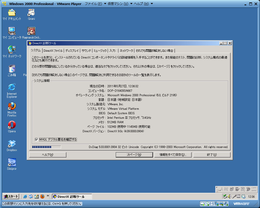Select the Opera desktop shortcut
The width and height of the screenshot is (260, 208).
tap(12, 127)
